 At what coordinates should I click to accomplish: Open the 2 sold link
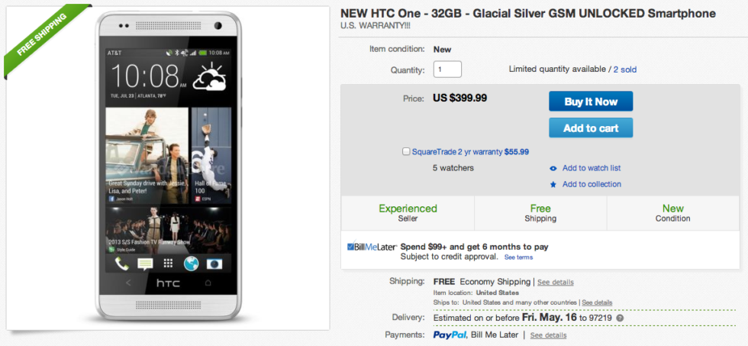pos(625,70)
